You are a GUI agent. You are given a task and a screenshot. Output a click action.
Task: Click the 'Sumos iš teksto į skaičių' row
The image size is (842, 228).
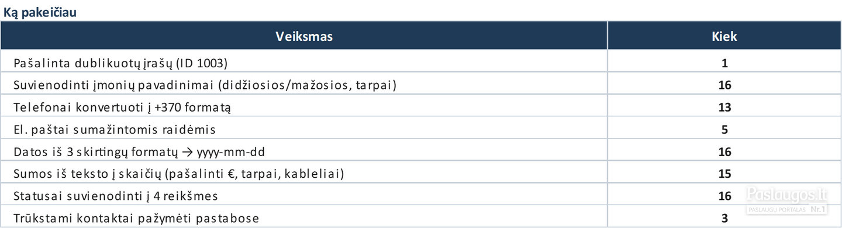(x=421, y=174)
